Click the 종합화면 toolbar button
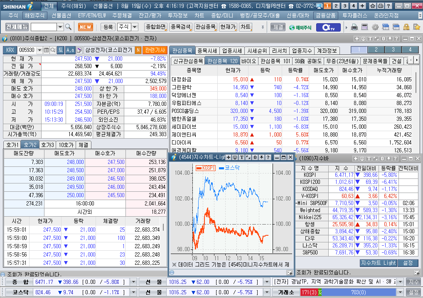423x298 pixels. pyautogui.click(x=155, y=27)
